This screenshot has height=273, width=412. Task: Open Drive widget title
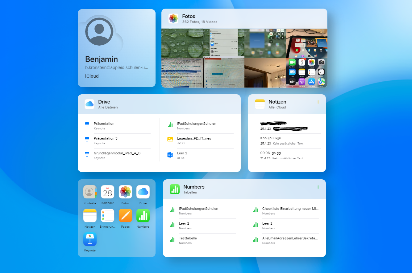coord(104,102)
